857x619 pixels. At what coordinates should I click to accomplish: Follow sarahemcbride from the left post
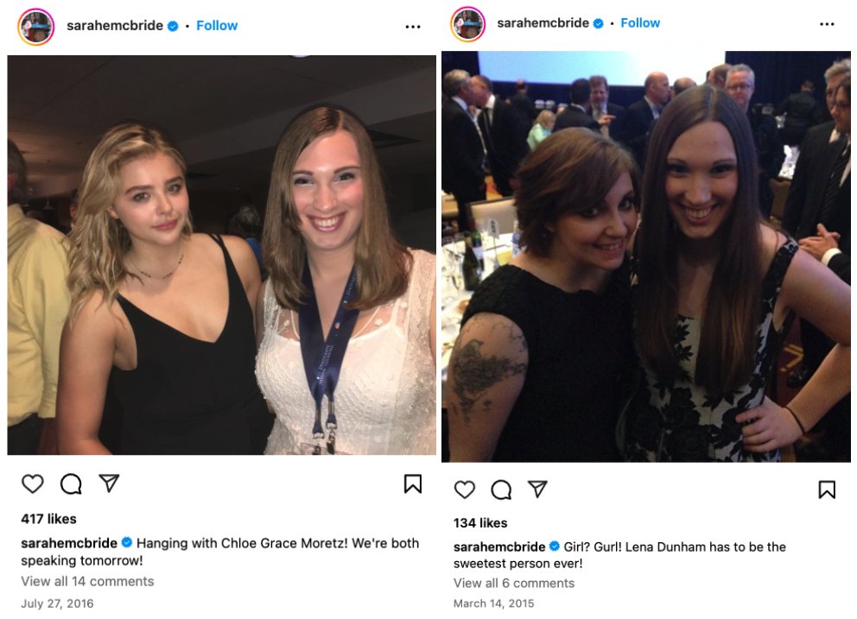coord(217,26)
